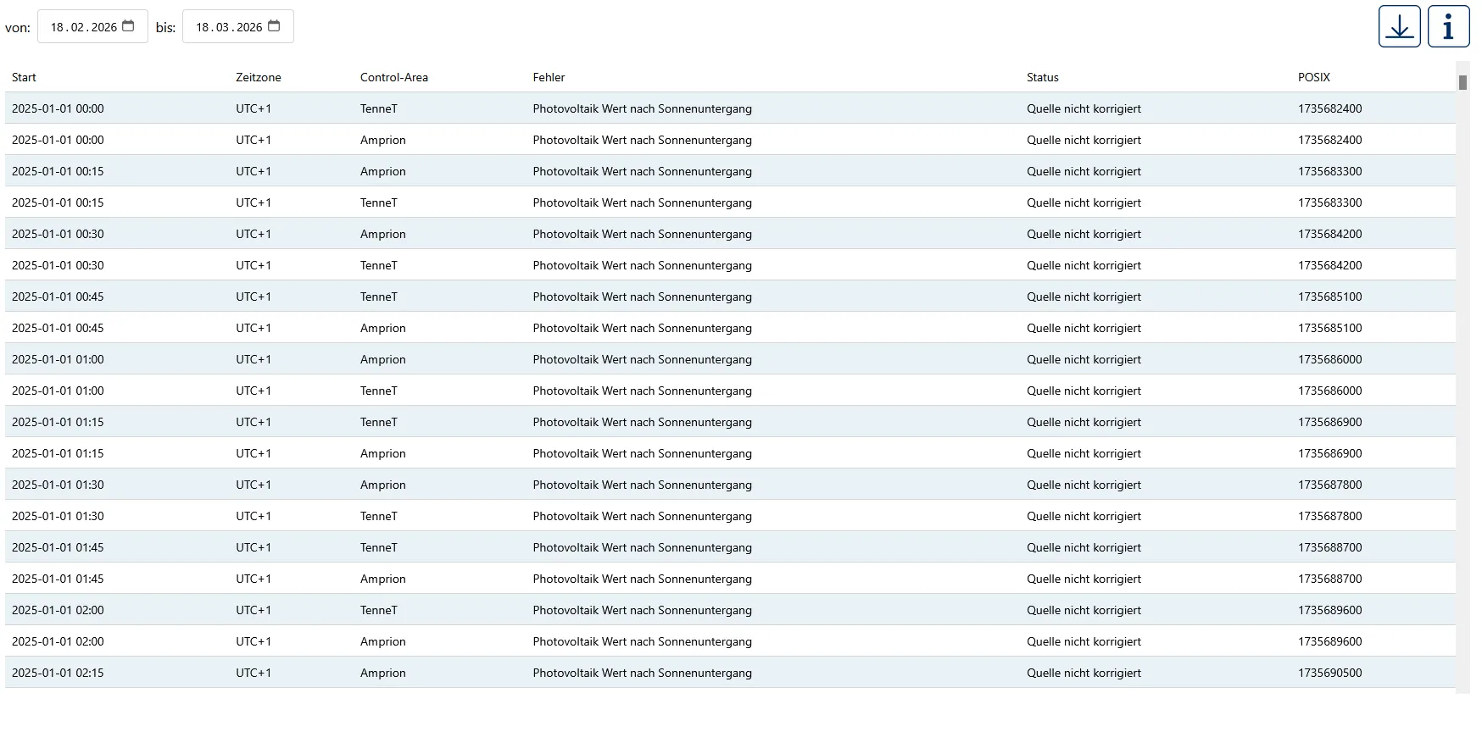Select Amprion in the 2025-01-01 00:30 row
The width and height of the screenshot is (1482, 754).
[383, 234]
